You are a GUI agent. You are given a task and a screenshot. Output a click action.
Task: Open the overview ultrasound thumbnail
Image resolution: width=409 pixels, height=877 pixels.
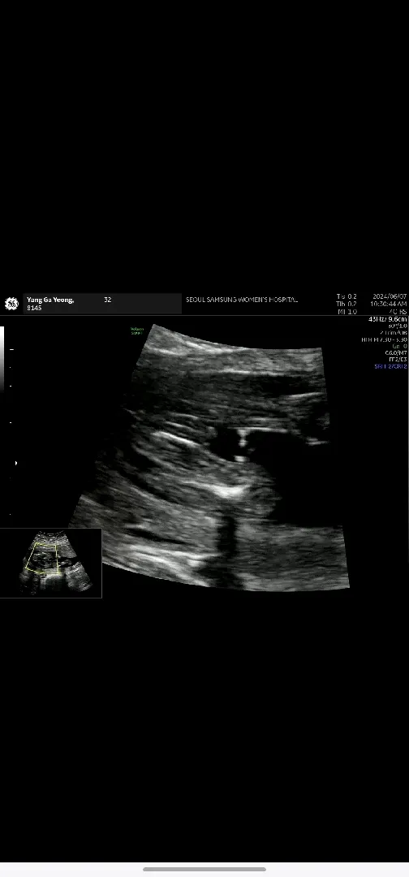pyautogui.click(x=51, y=564)
